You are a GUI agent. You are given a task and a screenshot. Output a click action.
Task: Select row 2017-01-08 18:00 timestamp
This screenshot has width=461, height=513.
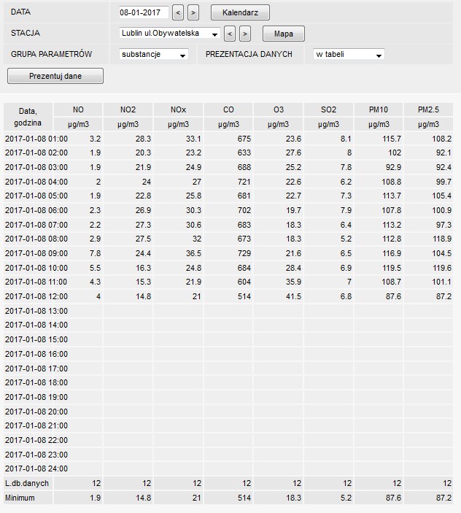click(36, 382)
